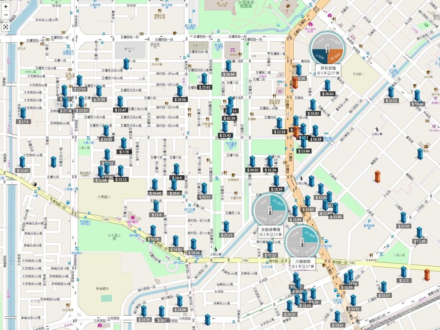440x330 pixels.
Task: Click the $14.08 price label
Action: [x=153, y=239]
